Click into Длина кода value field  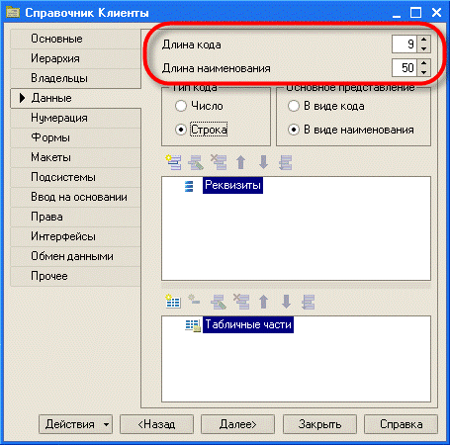[x=405, y=44]
